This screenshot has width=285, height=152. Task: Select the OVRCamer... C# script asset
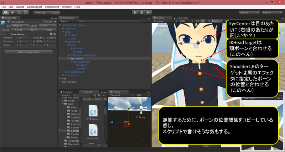(x=93, y=112)
